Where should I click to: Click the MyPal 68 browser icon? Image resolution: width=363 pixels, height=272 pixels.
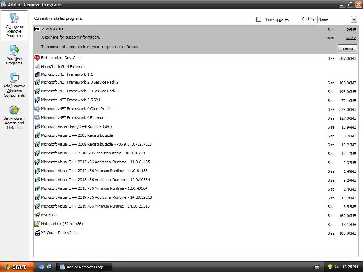click(37, 215)
